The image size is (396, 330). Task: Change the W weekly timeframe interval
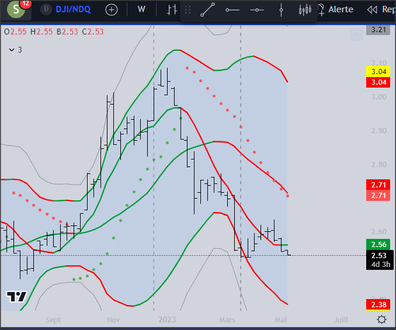click(x=141, y=9)
